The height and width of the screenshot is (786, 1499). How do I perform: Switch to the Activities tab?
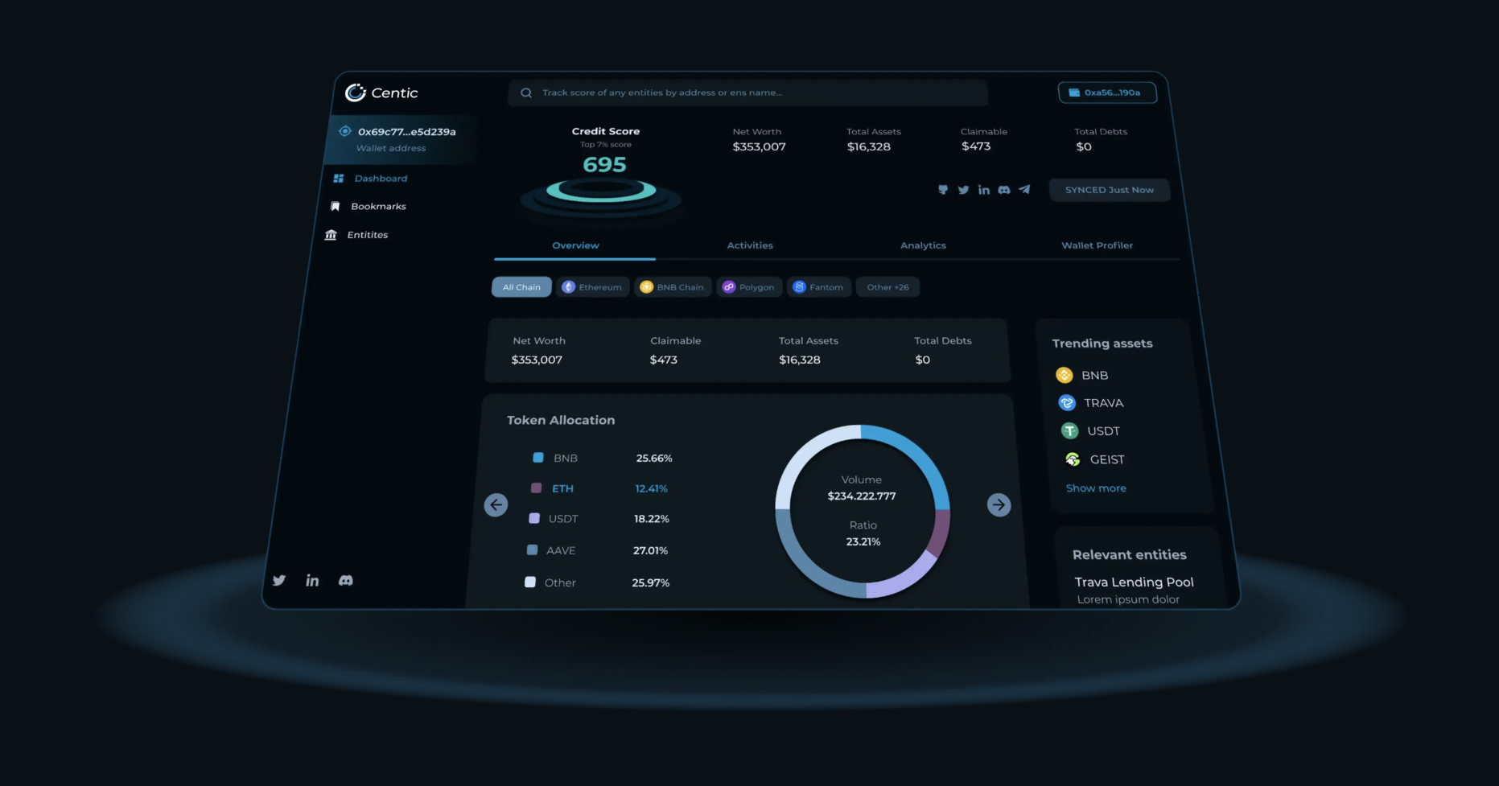[x=749, y=245]
